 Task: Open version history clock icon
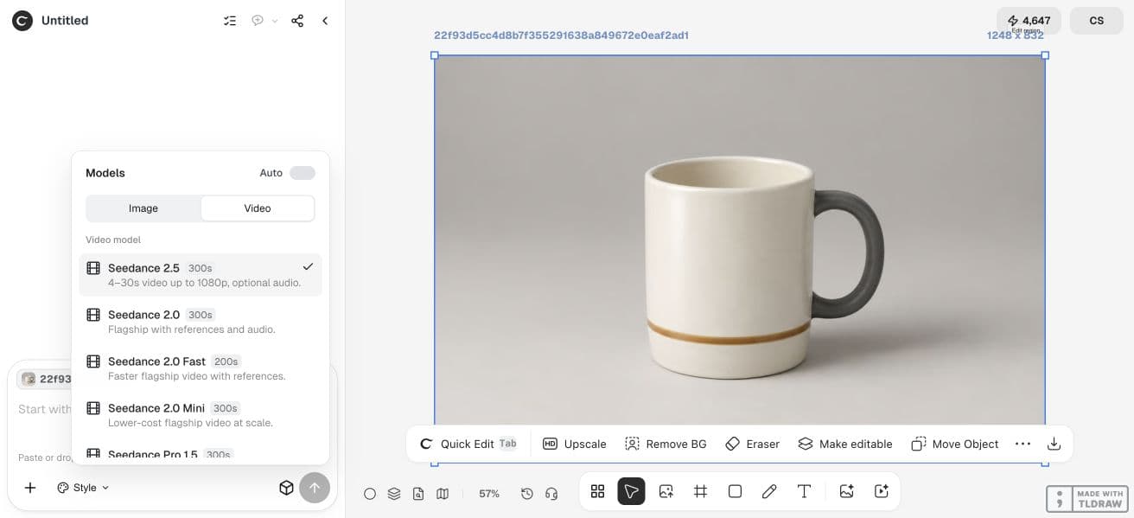pyautogui.click(x=527, y=494)
